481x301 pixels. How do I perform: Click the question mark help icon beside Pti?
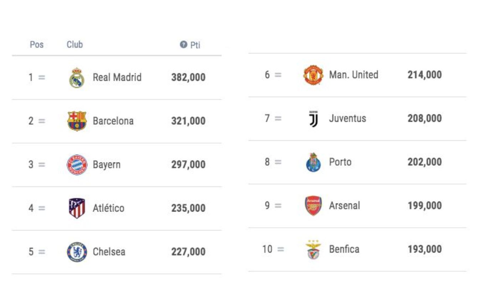pos(183,45)
